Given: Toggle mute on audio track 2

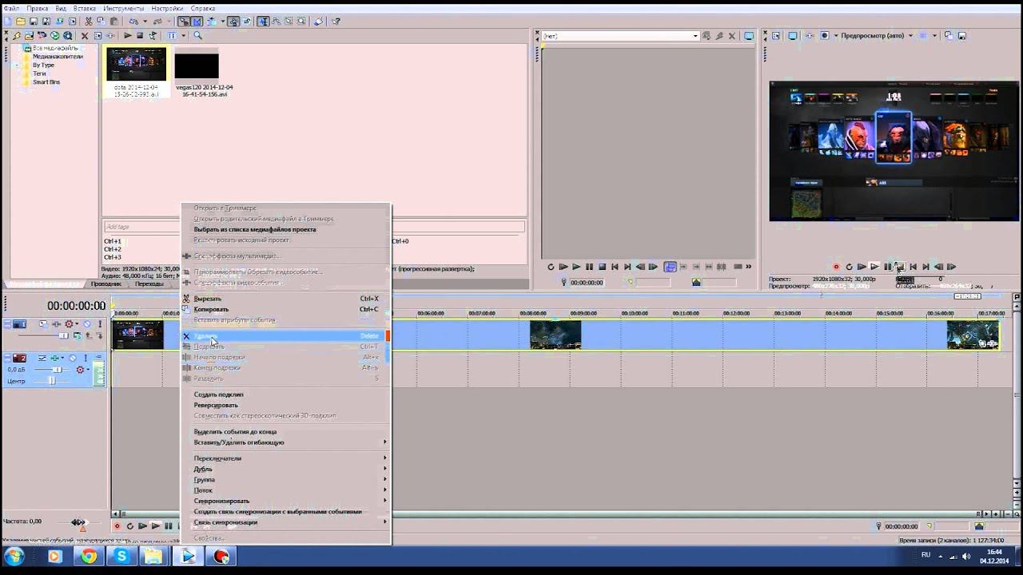Looking at the screenshot, I should click(73, 358).
